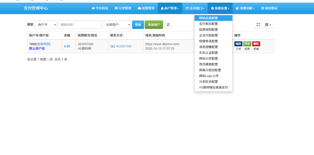Select 邮箱与短信配置 menu item
This screenshot has height=155, width=314.
[x=213, y=70]
